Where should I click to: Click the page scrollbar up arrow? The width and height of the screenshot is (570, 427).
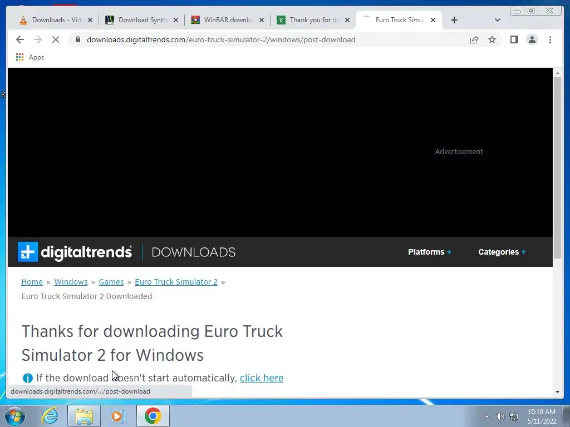tap(557, 73)
